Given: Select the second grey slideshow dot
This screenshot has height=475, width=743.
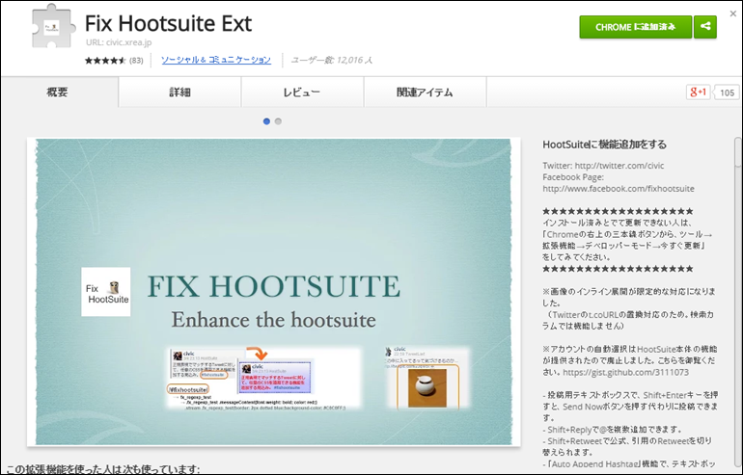Looking at the screenshot, I should pyautogui.click(x=278, y=121).
